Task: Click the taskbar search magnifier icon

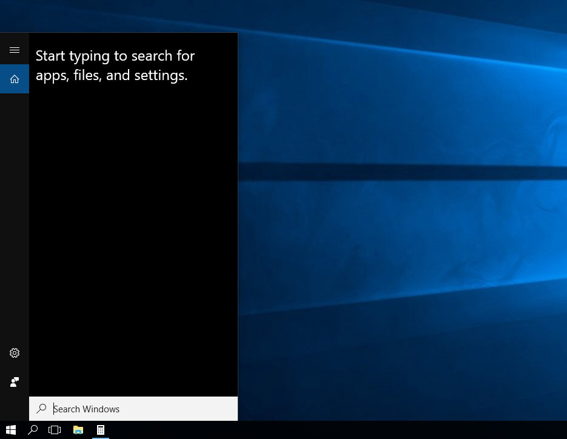Action: (x=33, y=430)
